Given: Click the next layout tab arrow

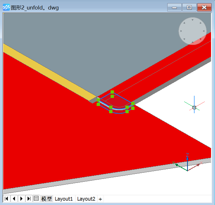Looking at the screenshot, I should tap(21, 199).
